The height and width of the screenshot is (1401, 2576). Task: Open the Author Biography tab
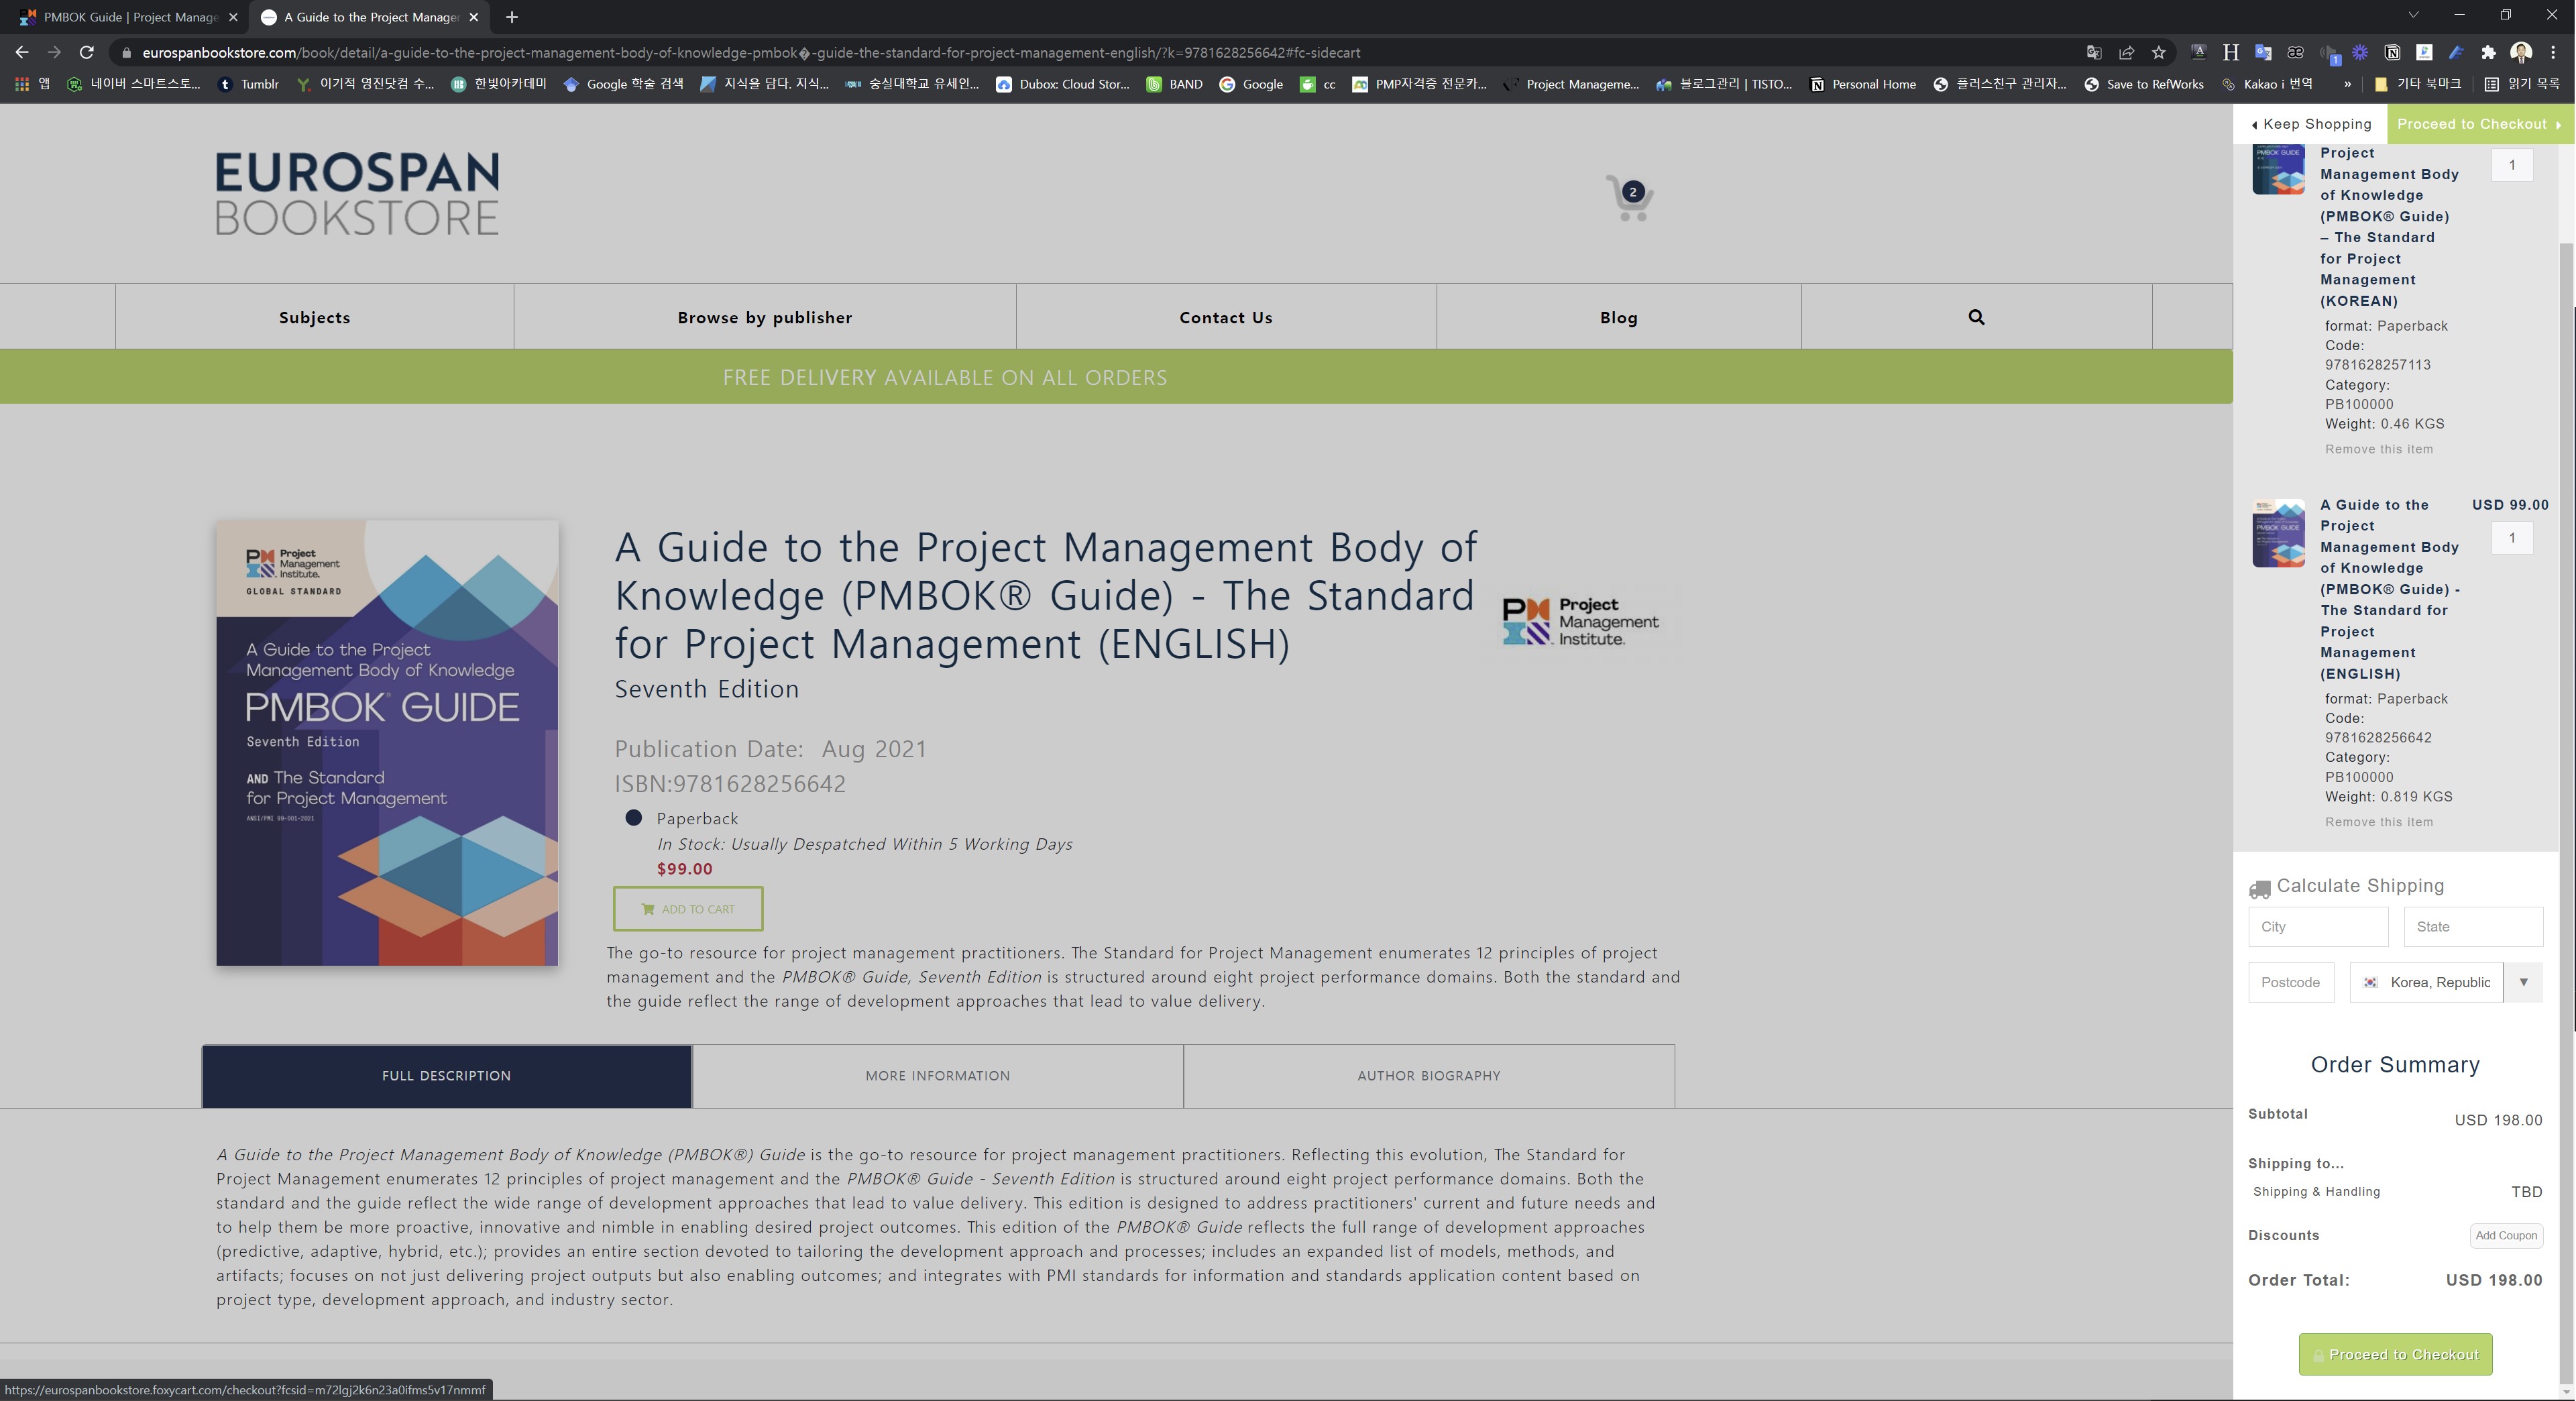pos(1428,1076)
